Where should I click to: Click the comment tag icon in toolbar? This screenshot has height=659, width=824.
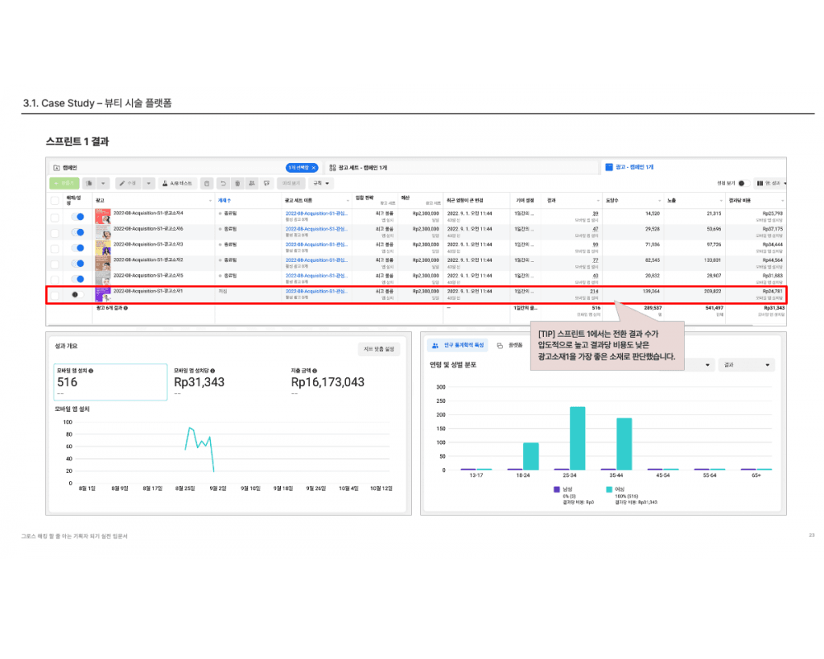pyautogui.click(x=267, y=183)
